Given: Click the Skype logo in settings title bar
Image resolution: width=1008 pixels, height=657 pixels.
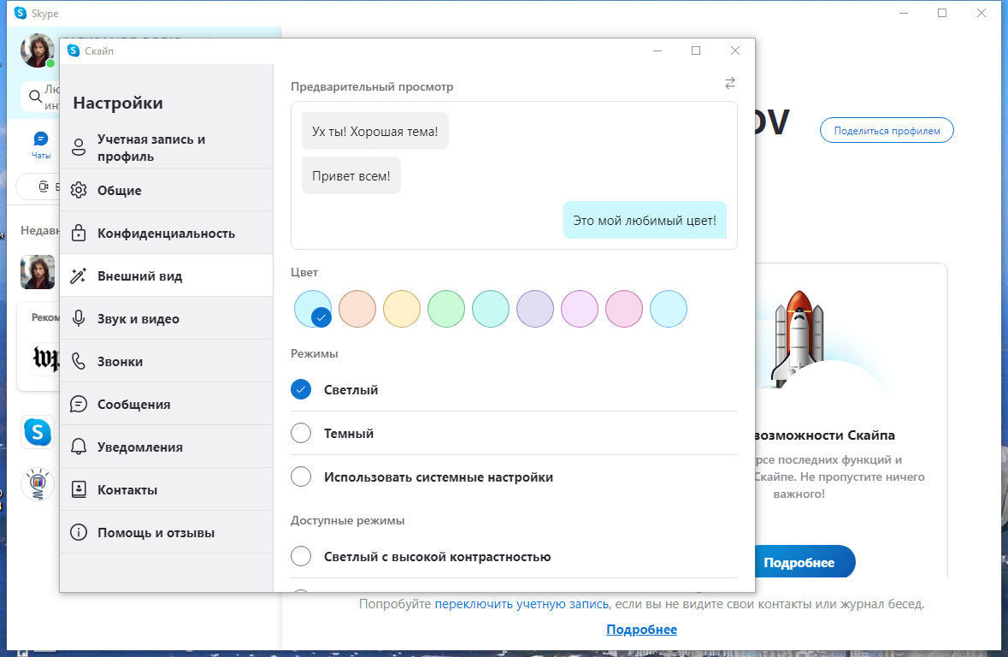Looking at the screenshot, I should (74, 50).
